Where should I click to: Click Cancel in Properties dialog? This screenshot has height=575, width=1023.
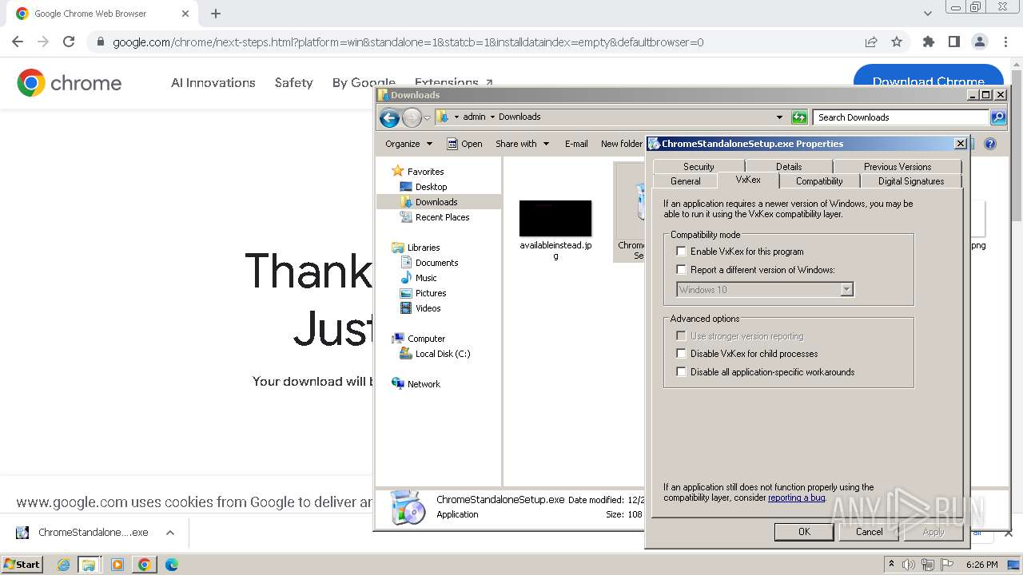pyautogui.click(x=870, y=532)
